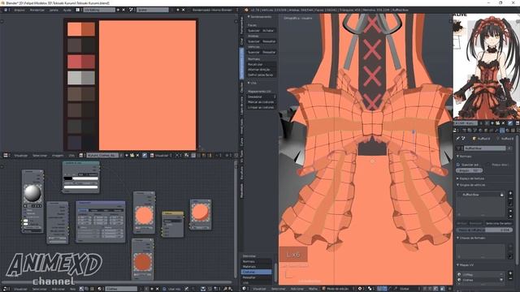The width and height of the screenshot is (520, 292).
Task: Select Ressaltar in the operator list
Action: pos(257,277)
